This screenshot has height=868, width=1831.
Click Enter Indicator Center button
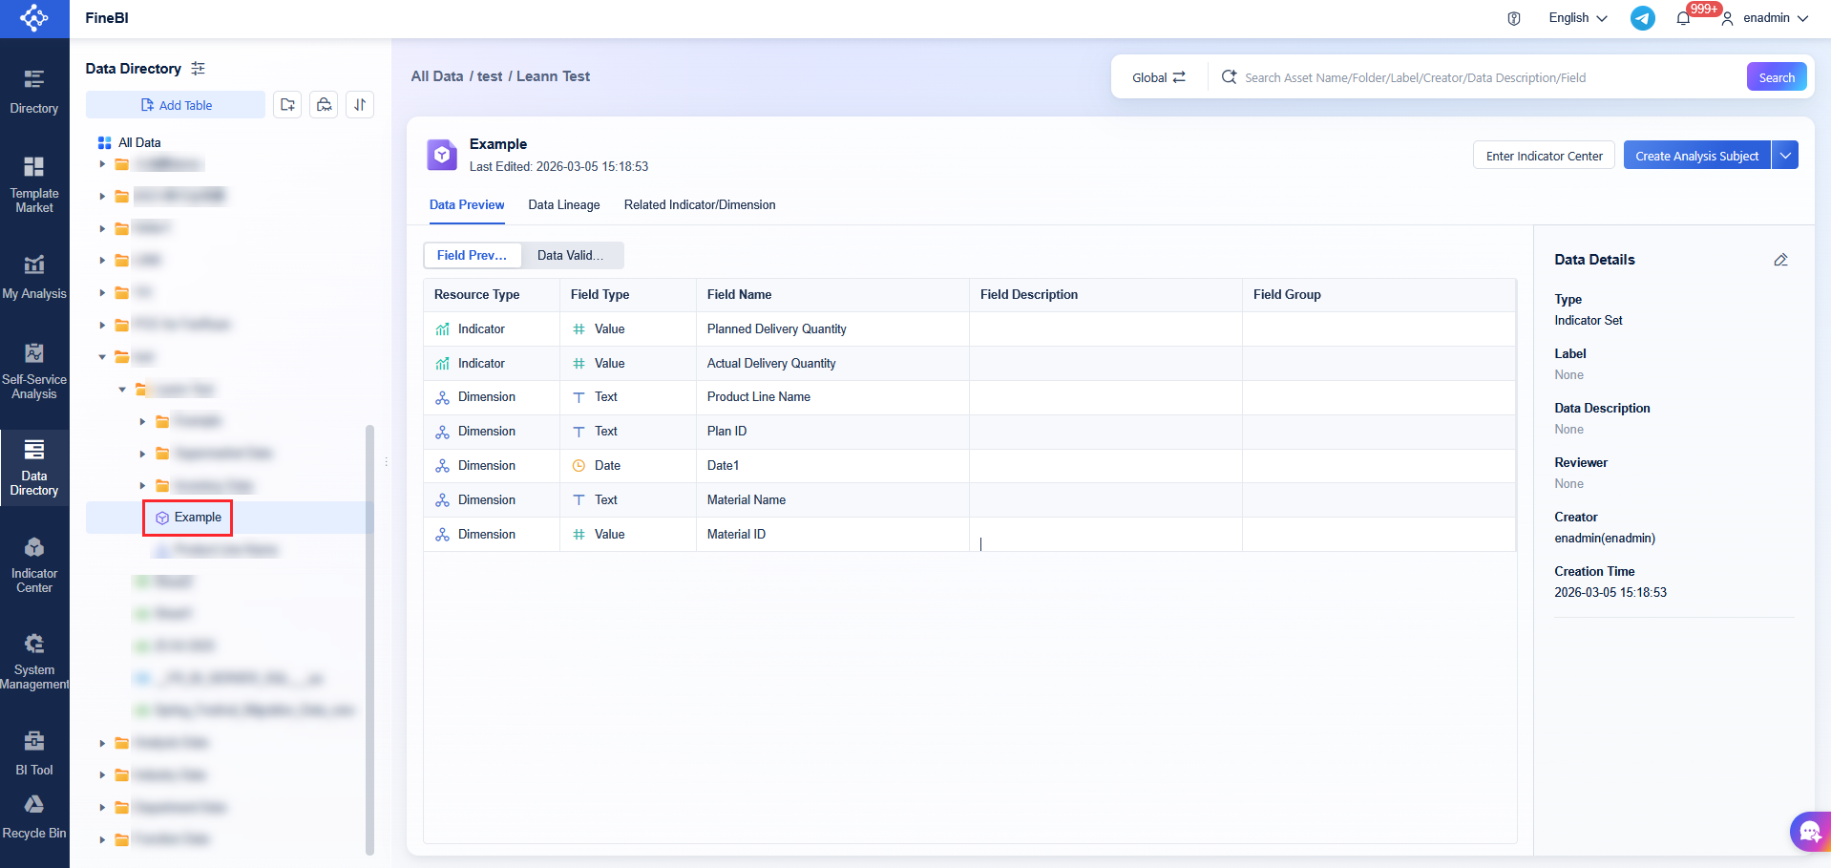pyautogui.click(x=1545, y=156)
